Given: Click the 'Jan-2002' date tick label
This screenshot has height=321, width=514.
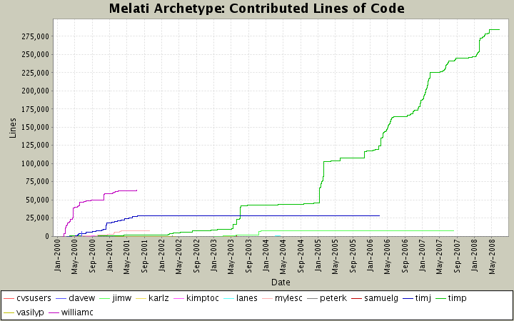Looking at the screenshot, I should tap(161, 257).
